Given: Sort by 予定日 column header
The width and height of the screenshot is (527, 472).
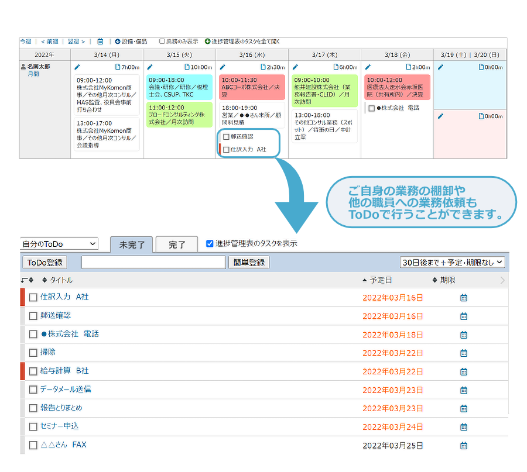Looking at the screenshot, I should click(381, 281).
